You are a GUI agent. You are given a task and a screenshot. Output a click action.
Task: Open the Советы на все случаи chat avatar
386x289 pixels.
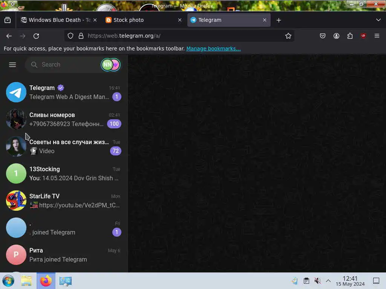[16, 146]
